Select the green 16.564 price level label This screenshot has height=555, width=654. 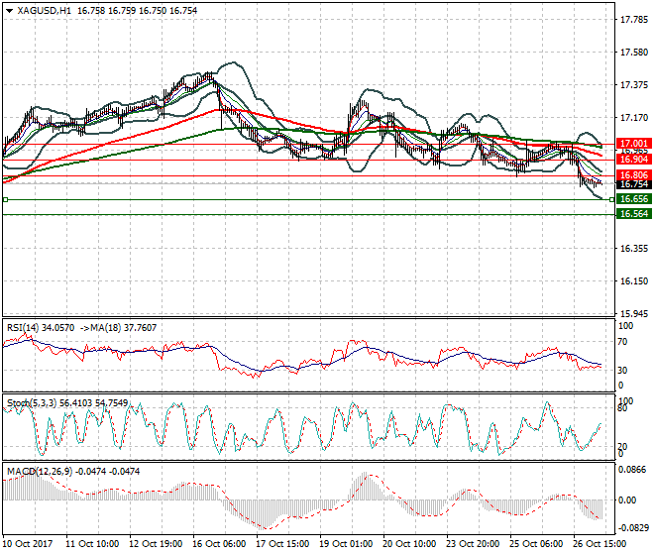pos(634,214)
